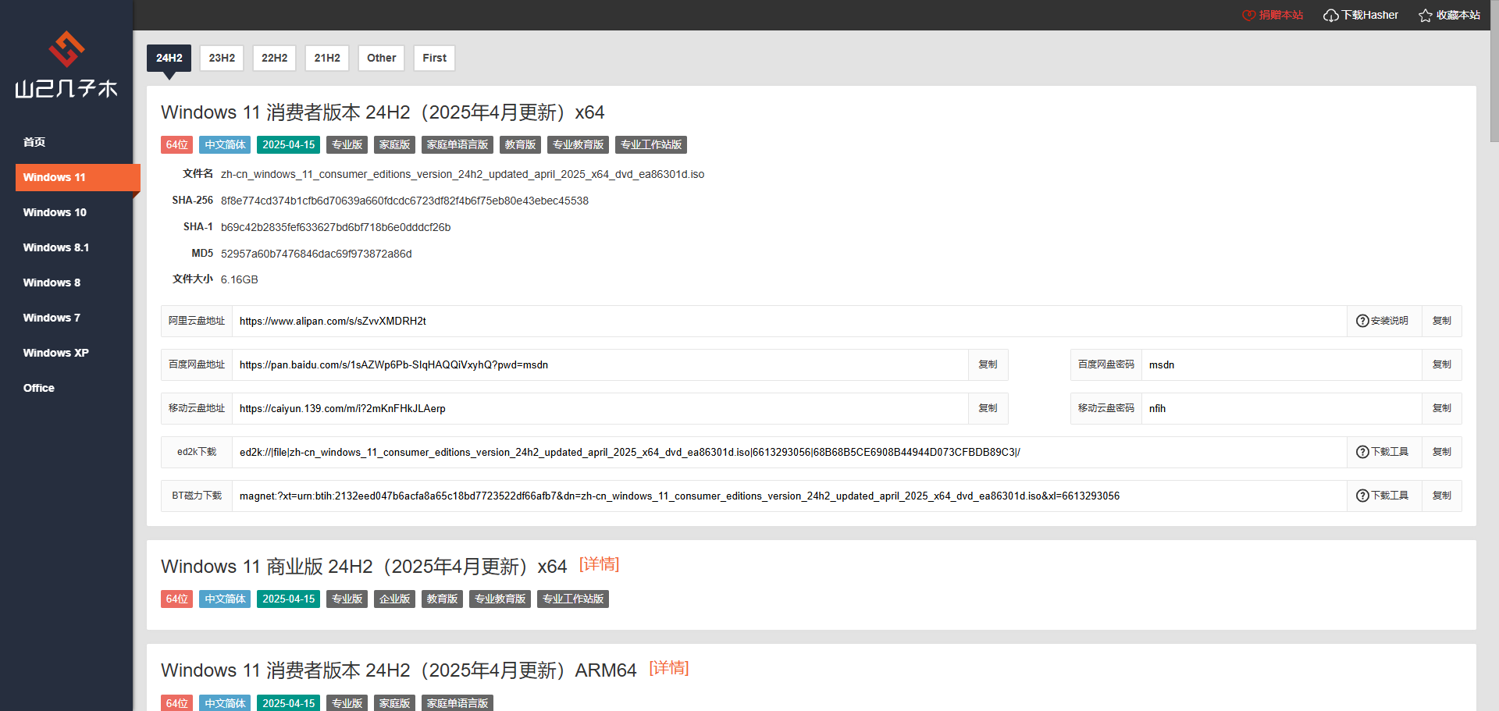This screenshot has width=1499, height=711.
Task: Copy the ed2k download link
Action: pyautogui.click(x=1441, y=452)
